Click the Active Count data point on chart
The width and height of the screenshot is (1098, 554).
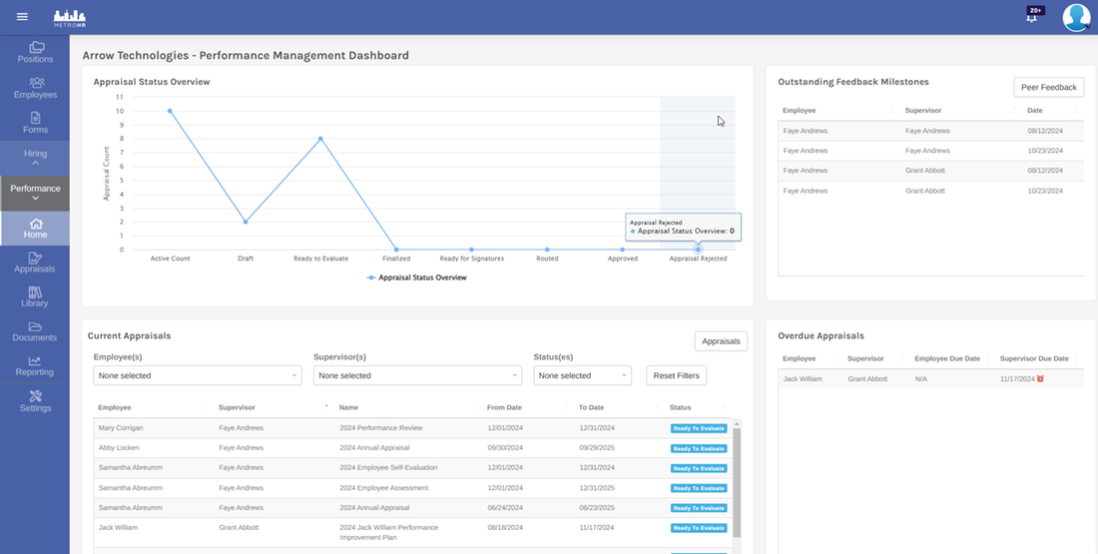point(170,111)
